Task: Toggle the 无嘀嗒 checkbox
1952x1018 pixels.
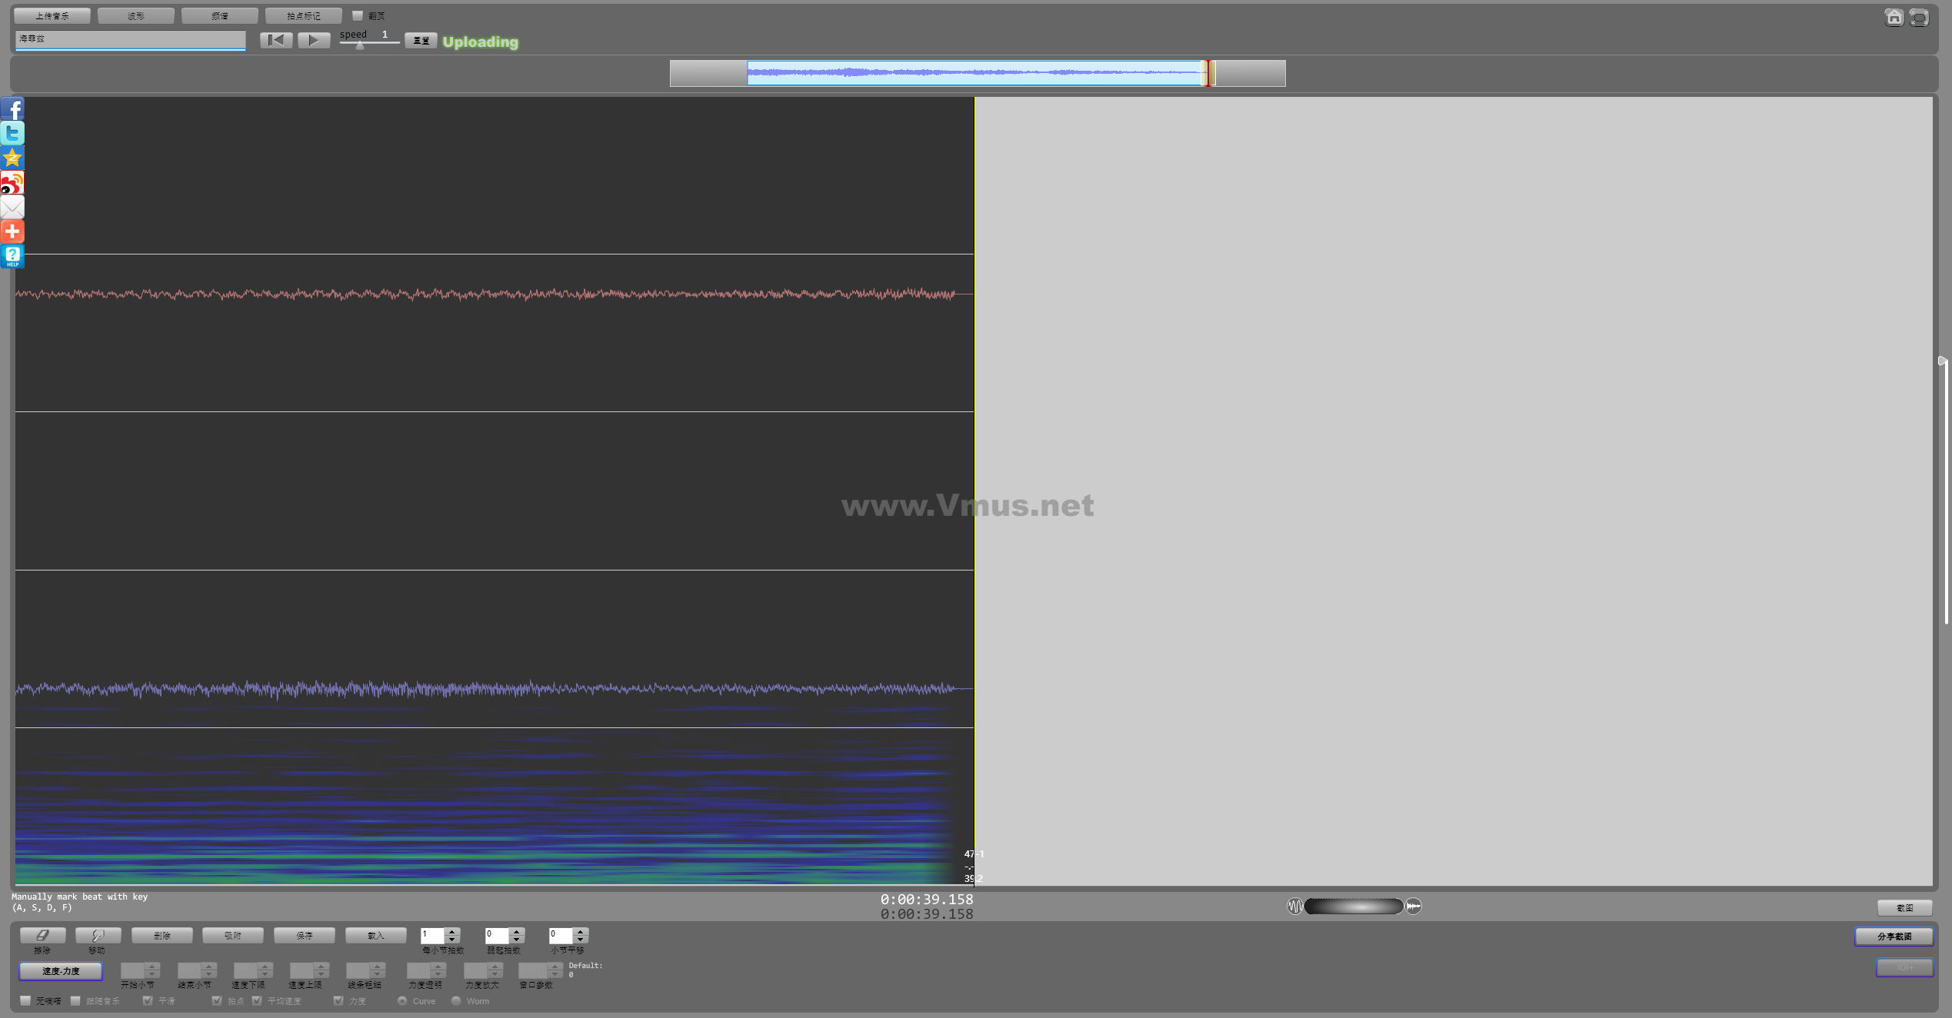Action: coord(26,1000)
